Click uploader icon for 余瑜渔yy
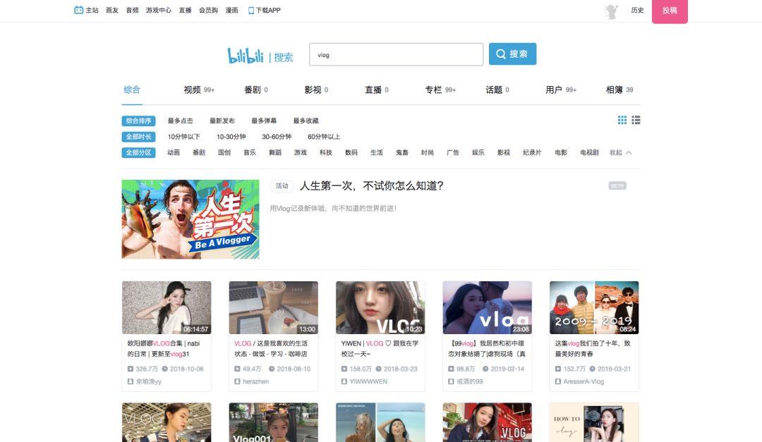 (131, 381)
